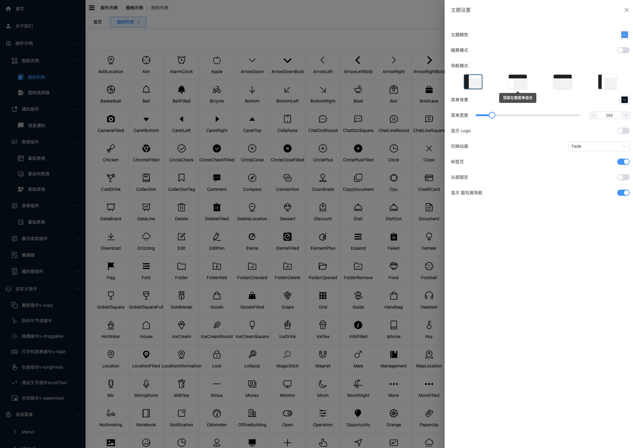The height and width of the screenshot is (448, 633).
Task: Open 图标选择器 in the sidebar
Action: point(38,93)
